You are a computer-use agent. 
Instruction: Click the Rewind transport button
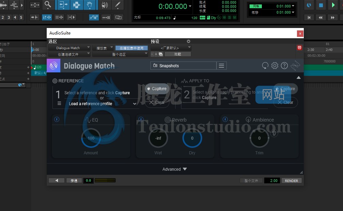click(x=320, y=17)
